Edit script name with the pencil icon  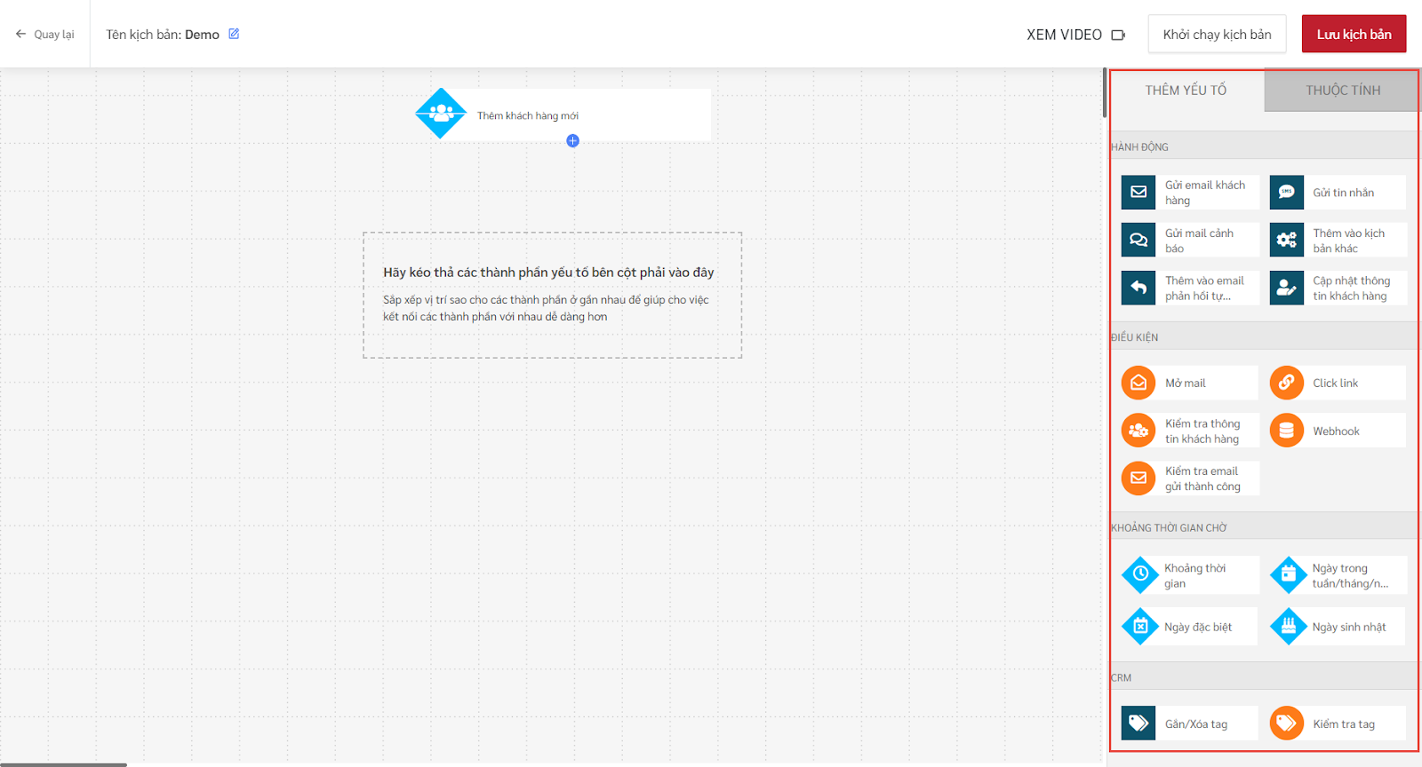[234, 34]
